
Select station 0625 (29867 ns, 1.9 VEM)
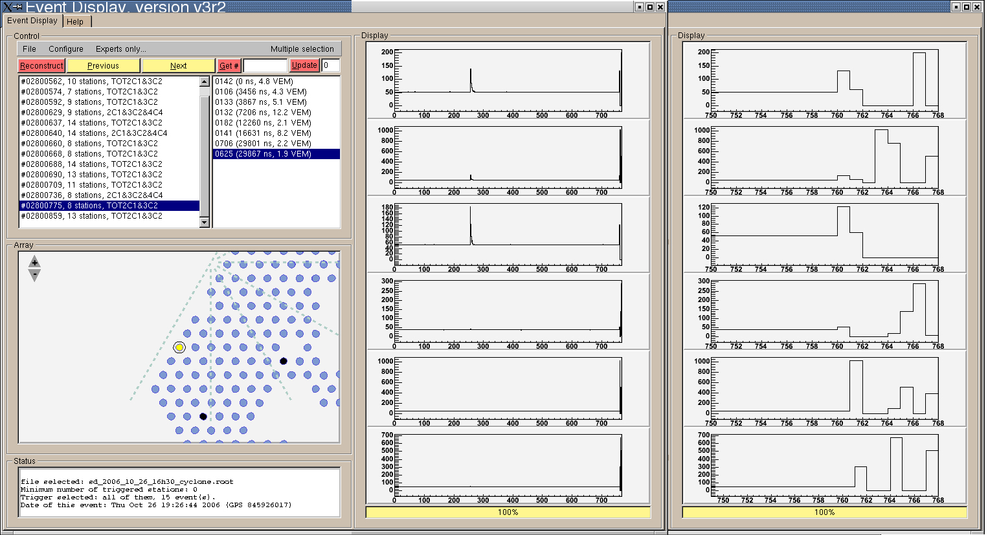pos(276,154)
